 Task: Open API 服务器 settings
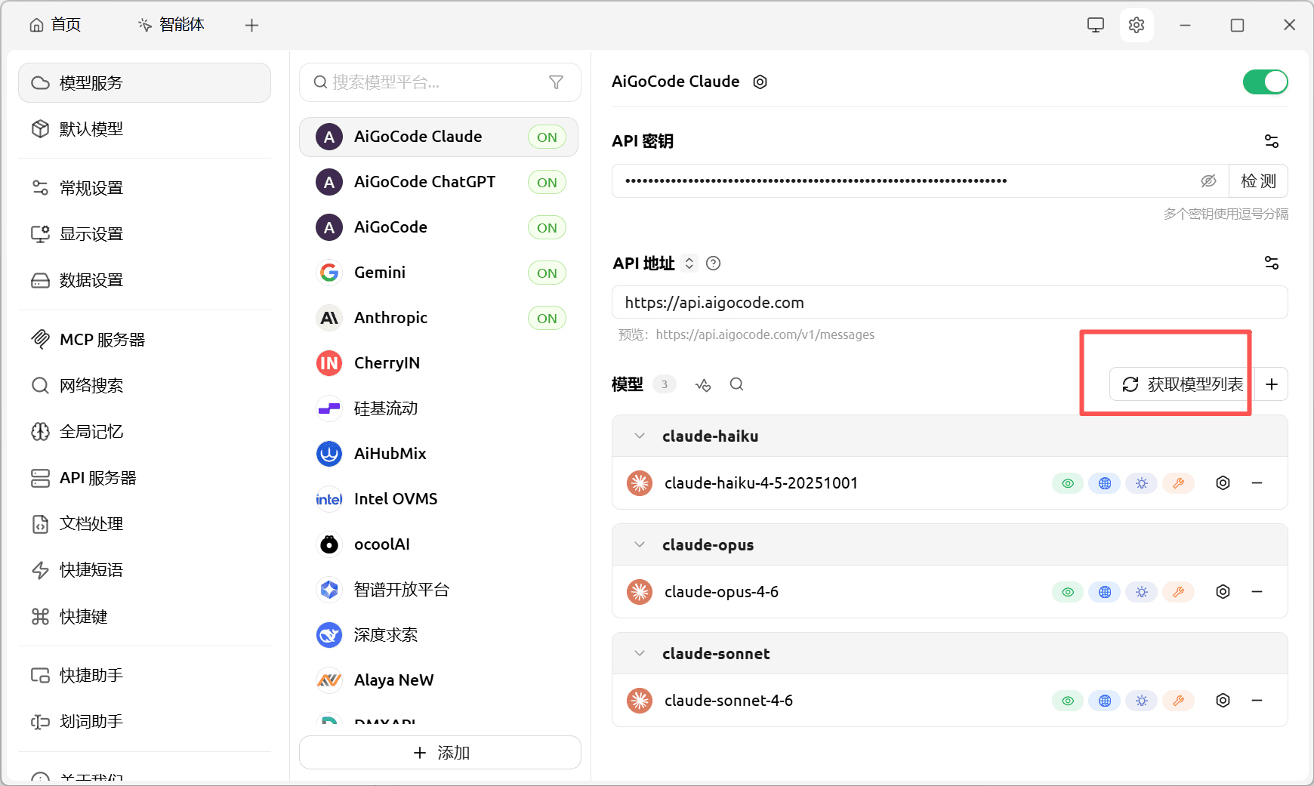[144, 478]
